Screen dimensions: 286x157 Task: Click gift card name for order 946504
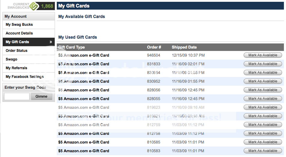[84, 55]
